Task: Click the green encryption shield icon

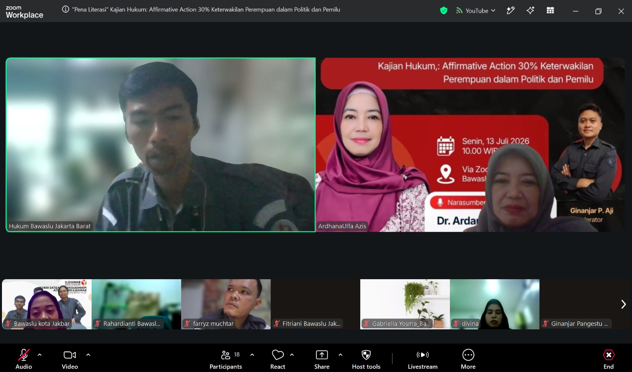Action: [444, 11]
